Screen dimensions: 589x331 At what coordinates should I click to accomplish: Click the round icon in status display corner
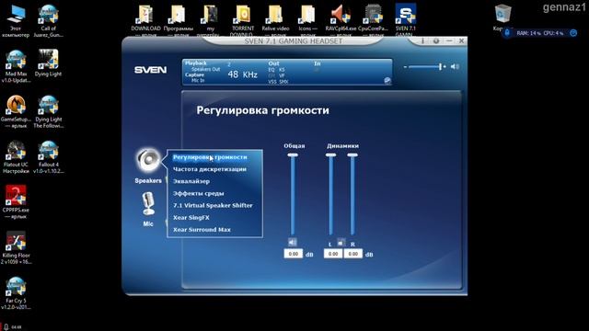(387, 80)
